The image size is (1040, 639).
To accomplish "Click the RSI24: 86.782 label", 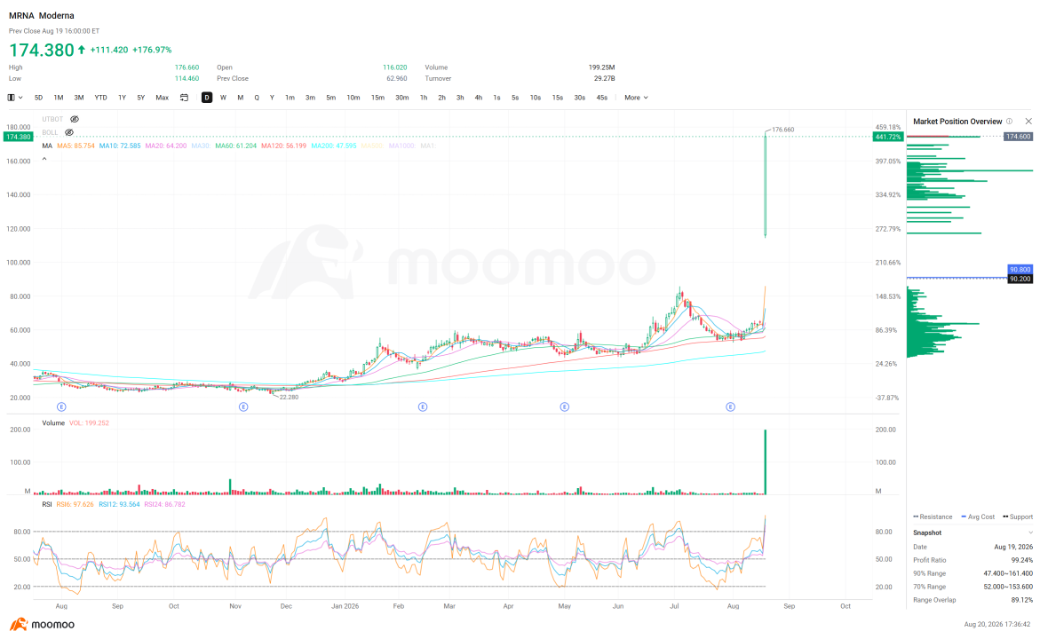I will 164,504.
